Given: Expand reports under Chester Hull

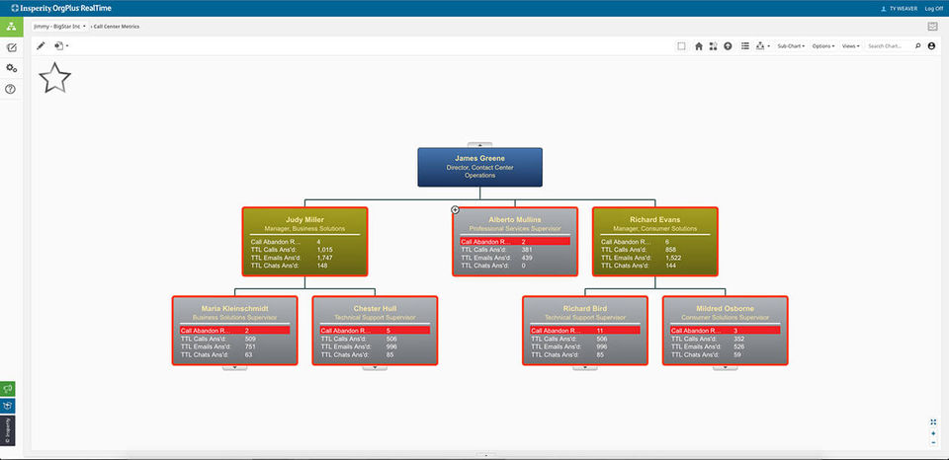Looking at the screenshot, I should (375, 367).
